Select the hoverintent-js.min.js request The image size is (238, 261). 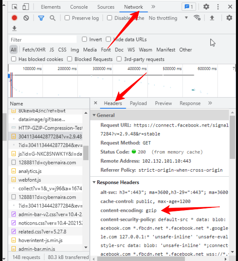(x=46, y=240)
